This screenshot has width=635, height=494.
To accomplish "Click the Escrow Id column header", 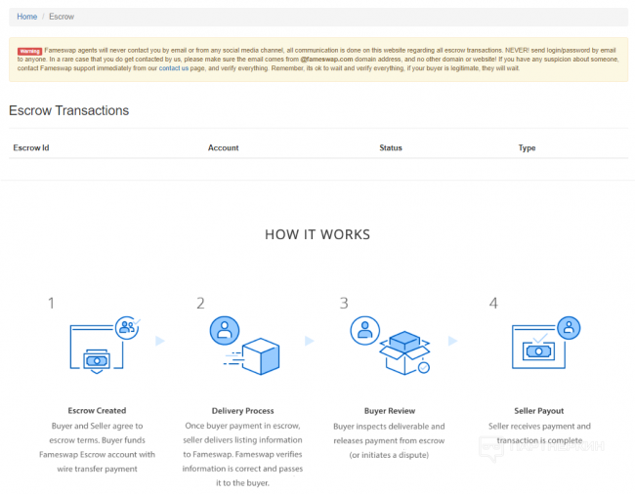I will coord(31,148).
